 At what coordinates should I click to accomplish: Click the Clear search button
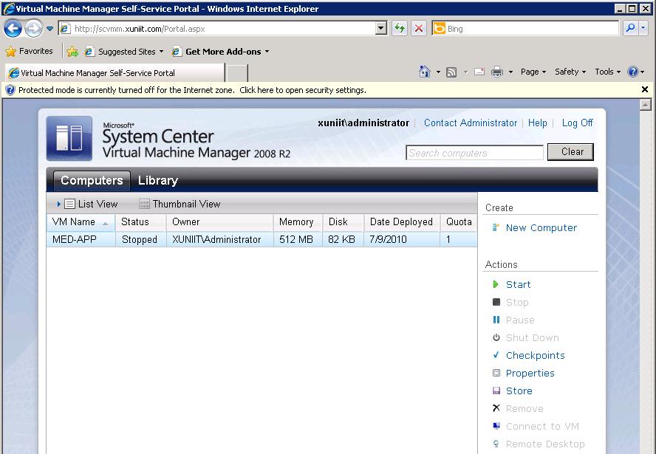coord(570,152)
